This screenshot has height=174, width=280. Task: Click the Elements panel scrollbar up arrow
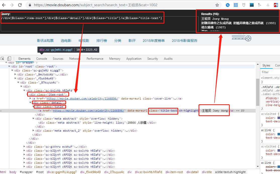coord(258,64)
